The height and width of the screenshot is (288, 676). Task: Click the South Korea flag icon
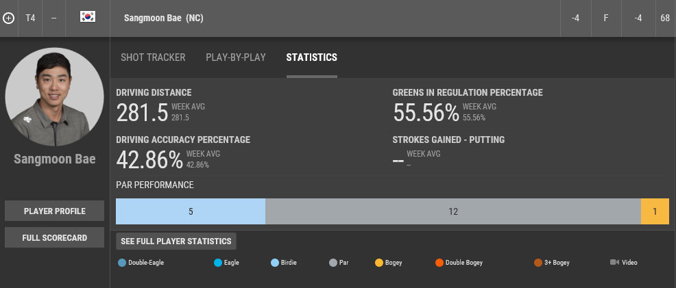click(87, 17)
